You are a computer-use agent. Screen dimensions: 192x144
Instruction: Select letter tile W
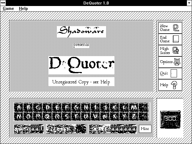click(105, 116)
